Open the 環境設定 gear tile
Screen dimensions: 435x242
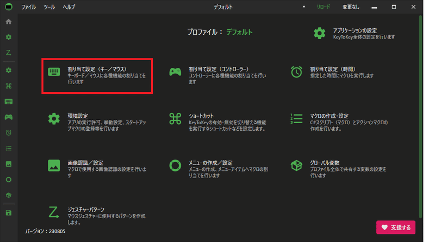pos(97,122)
